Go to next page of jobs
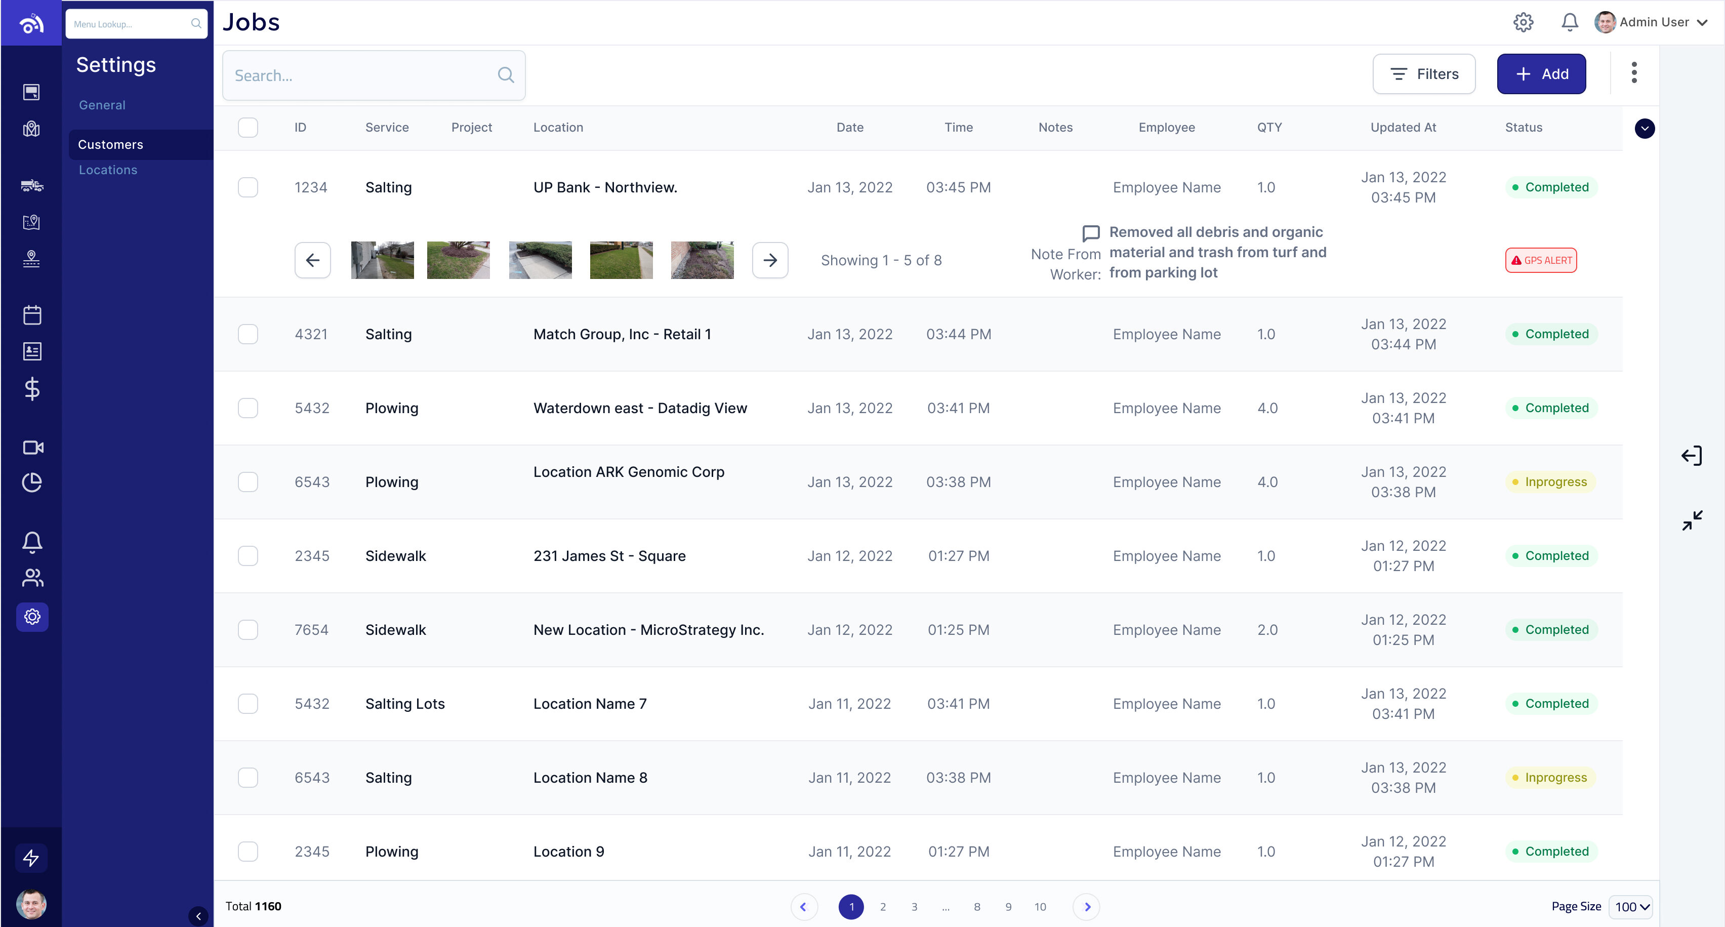 [x=1086, y=906]
